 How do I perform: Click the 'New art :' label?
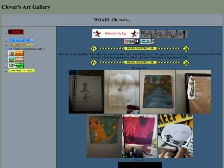[x=140, y=160]
